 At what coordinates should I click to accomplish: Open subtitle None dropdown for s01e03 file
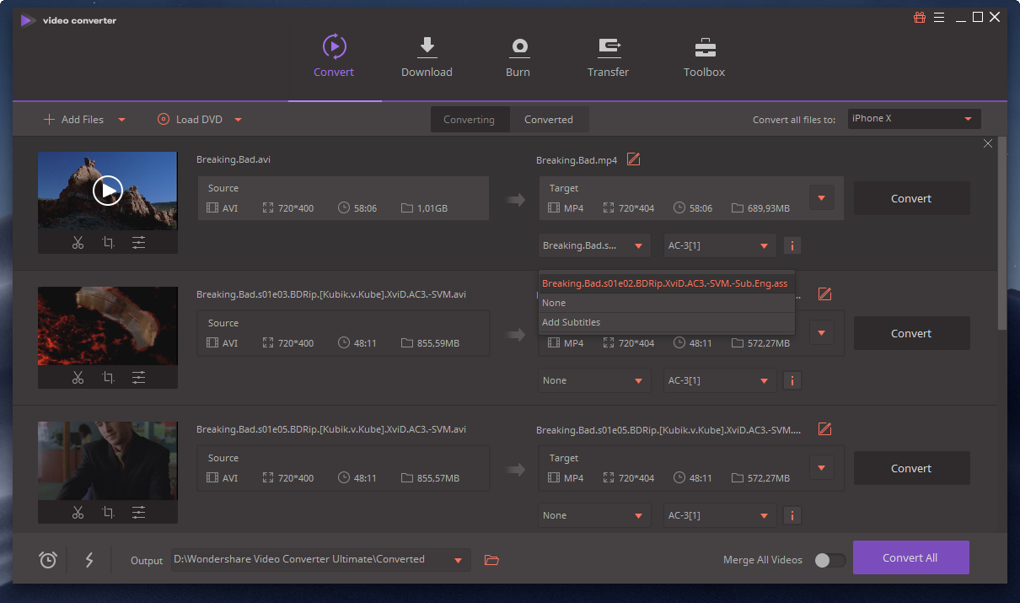pyautogui.click(x=594, y=381)
